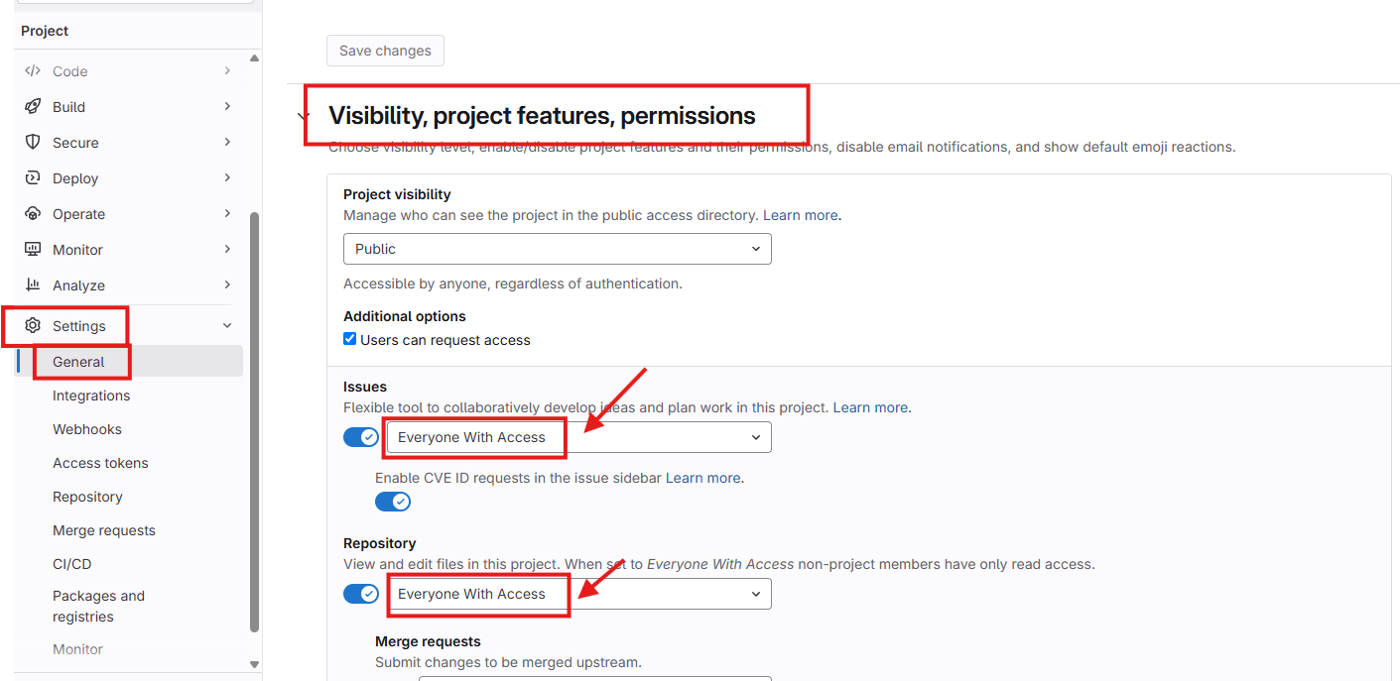
Task: Expand the Build menu chevron
Action: click(x=227, y=106)
